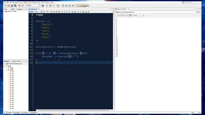
Task: Minimize the Projects panel group
Action: click(x=27, y=9)
